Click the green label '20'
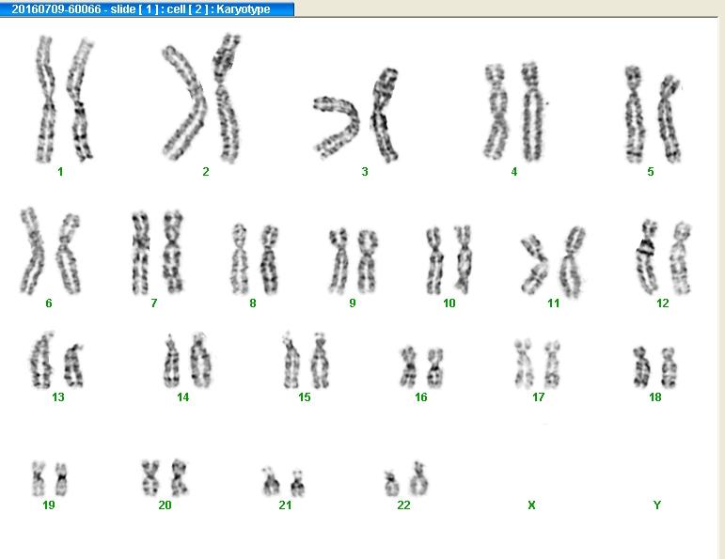The width and height of the screenshot is (725, 559). pyautogui.click(x=165, y=505)
